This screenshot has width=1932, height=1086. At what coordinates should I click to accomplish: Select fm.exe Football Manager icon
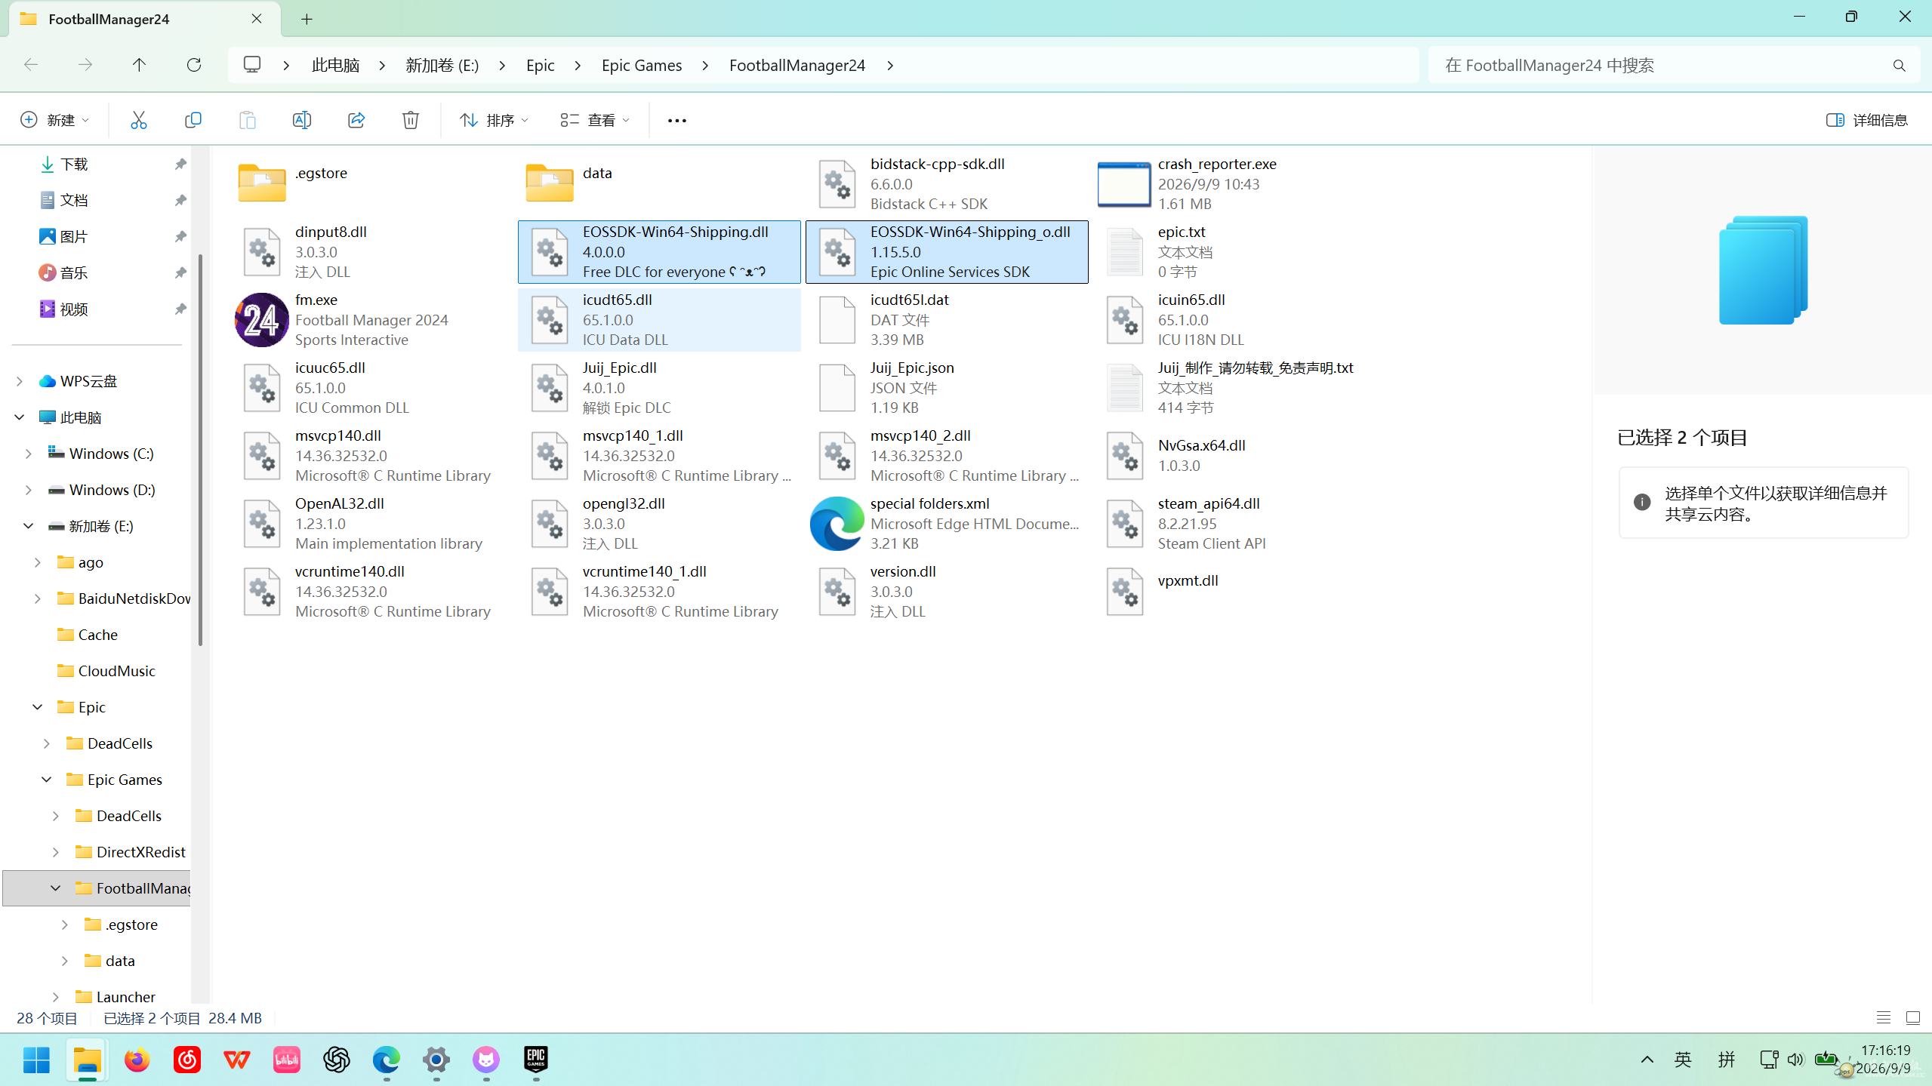coord(261,320)
